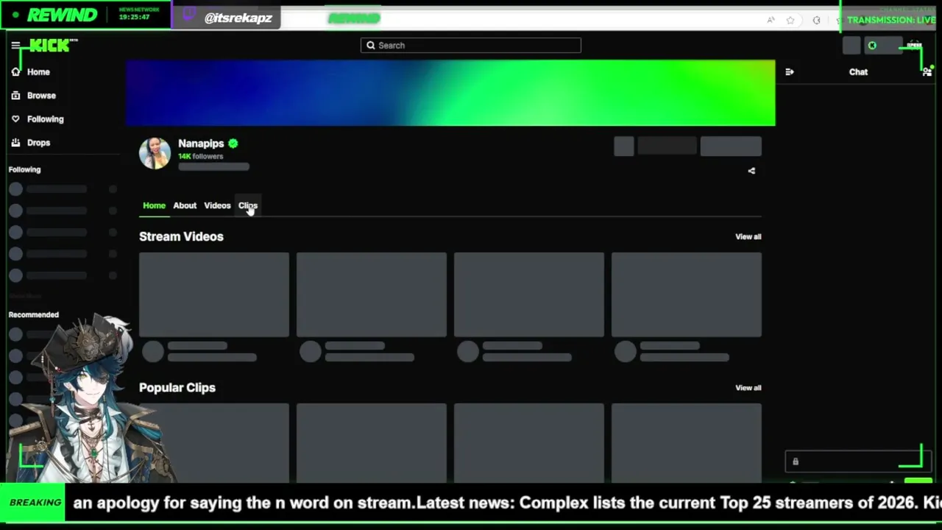Click the sidebar Following section label
942x530 pixels.
(24, 169)
